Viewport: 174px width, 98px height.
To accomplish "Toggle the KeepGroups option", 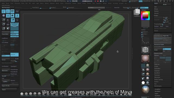I will [x=14, y=74].
